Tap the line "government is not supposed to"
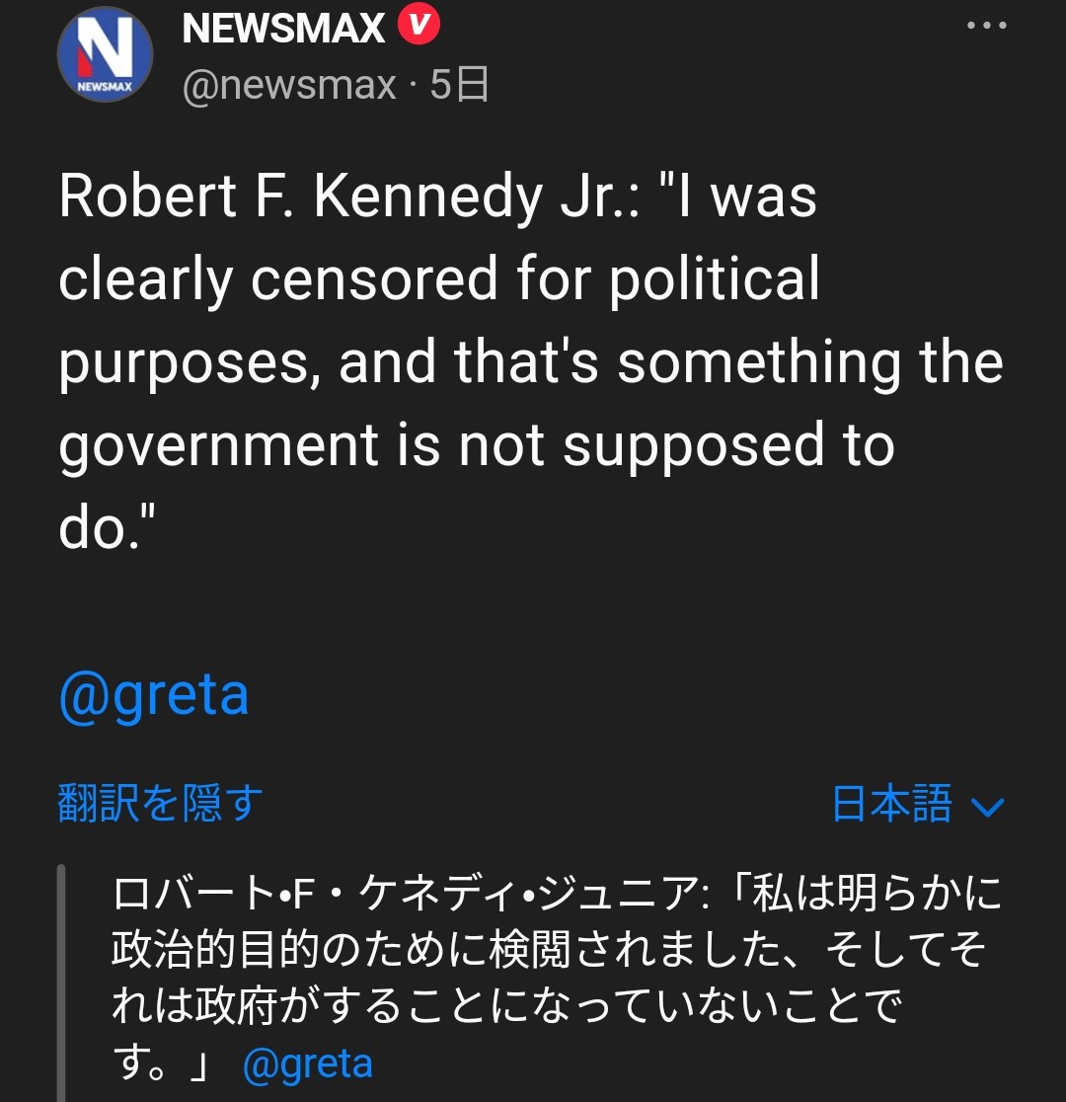The width and height of the screenshot is (1066, 1102). (477, 445)
